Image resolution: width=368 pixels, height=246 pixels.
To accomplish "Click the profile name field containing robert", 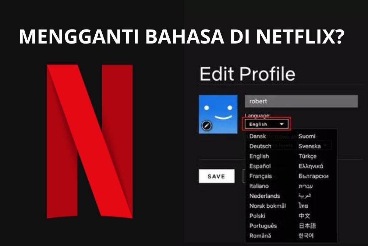I will coord(301,101).
